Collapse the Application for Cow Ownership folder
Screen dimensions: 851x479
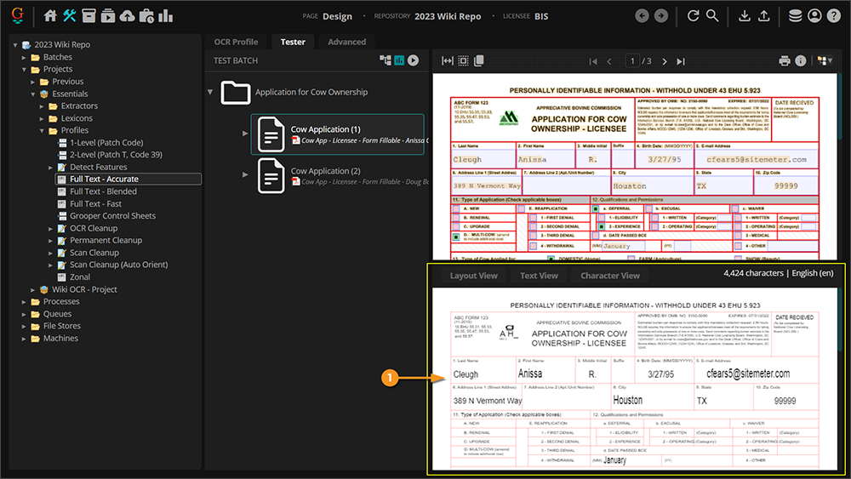210,92
